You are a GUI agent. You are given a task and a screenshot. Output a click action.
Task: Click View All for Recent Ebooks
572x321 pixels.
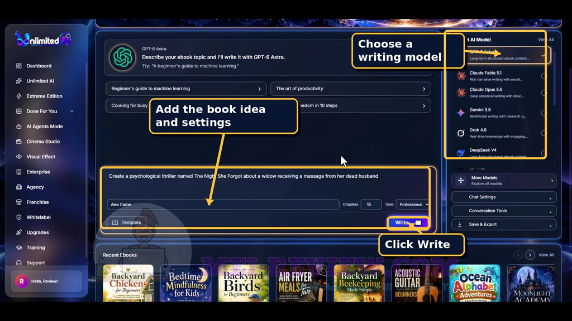pyautogui.click(x=546, y=255)
